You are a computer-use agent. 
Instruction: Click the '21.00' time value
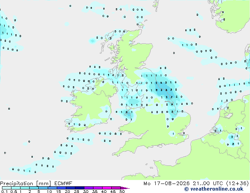202,184
